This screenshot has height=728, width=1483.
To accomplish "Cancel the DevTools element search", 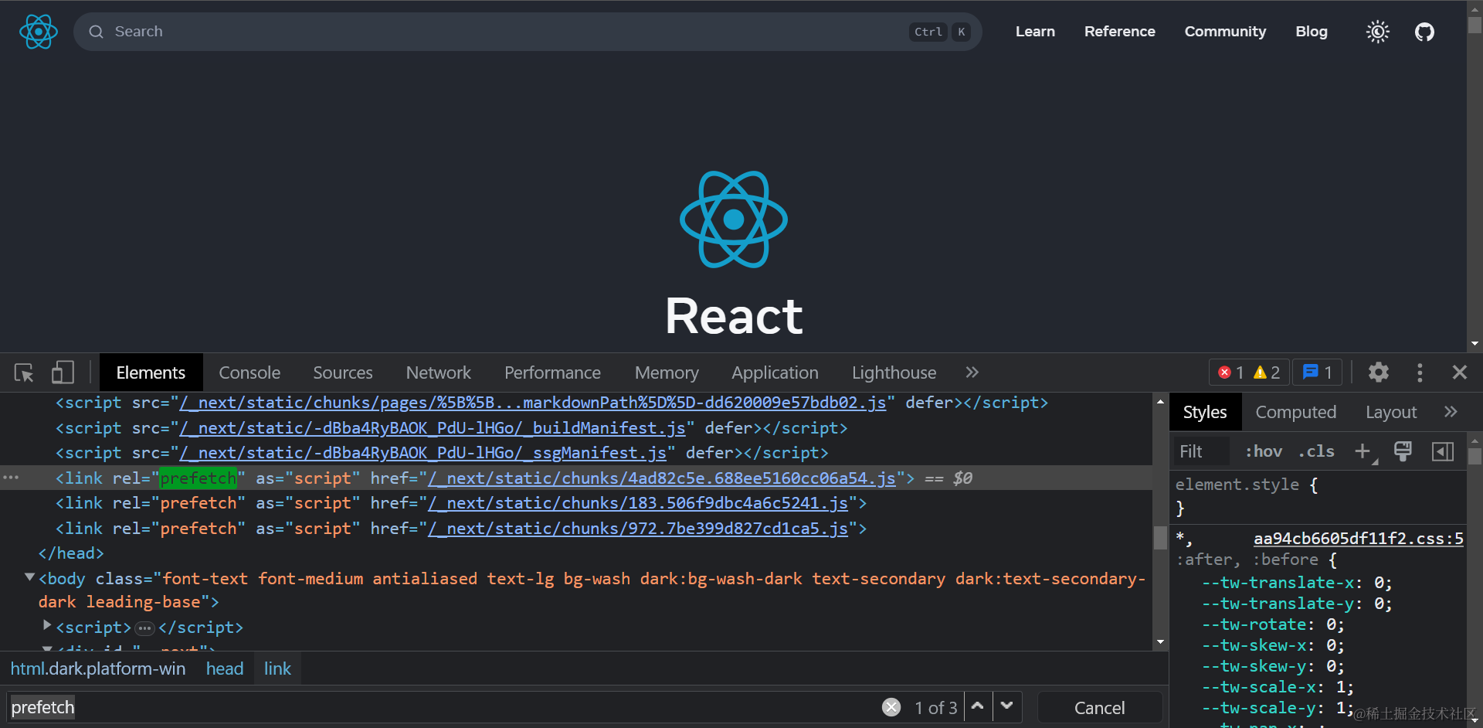I will [x=1099, y=708].
